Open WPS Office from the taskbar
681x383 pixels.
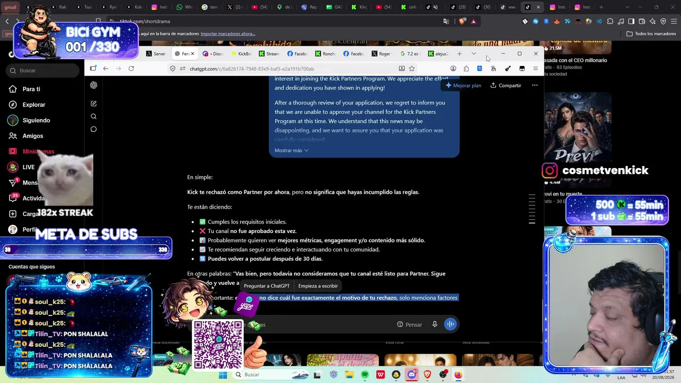coord(380,375)
